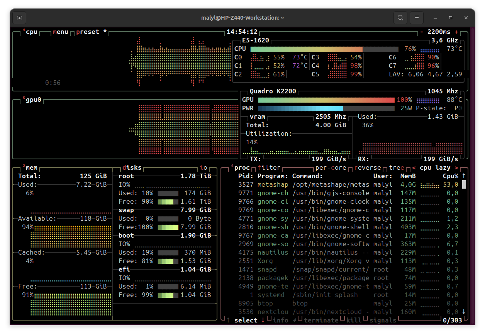Activate the process filter field
Image resolution: width=485 pixels, height=336 pixels.
tap(269, 167)
